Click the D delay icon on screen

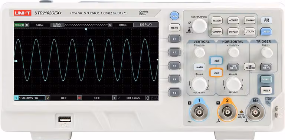coord(110,25)
